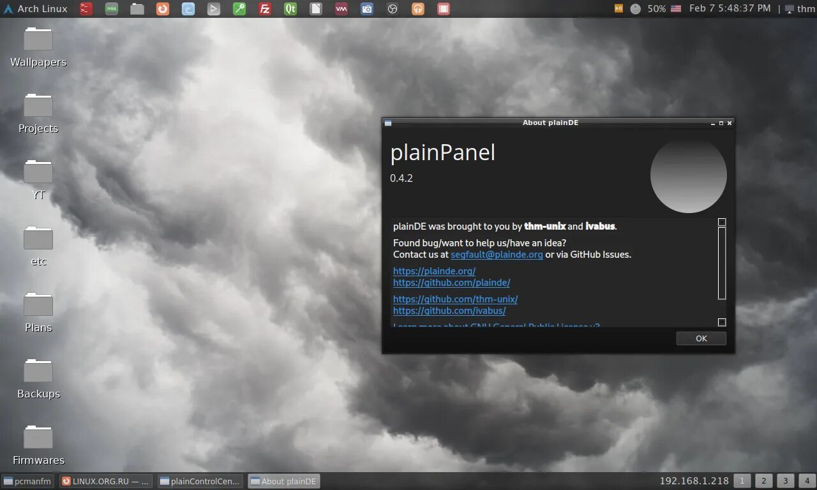
Task: Switch to workspace 1
Action: pos(742,481)
